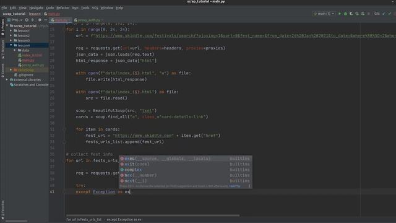
Task: Click gutter line number 41
Action: [x=52, y=191]
